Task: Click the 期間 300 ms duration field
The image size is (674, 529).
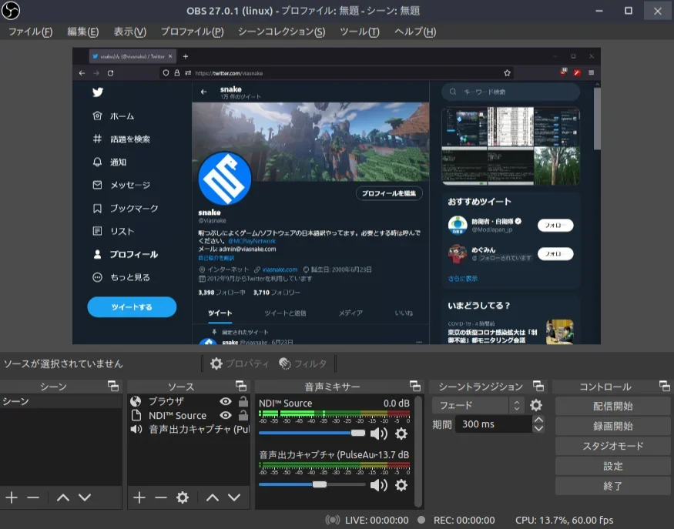Action: (494, 424)
